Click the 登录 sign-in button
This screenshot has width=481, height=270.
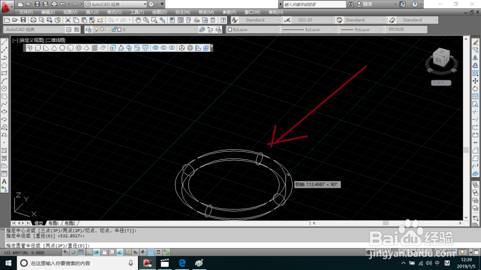coord(365,4)
